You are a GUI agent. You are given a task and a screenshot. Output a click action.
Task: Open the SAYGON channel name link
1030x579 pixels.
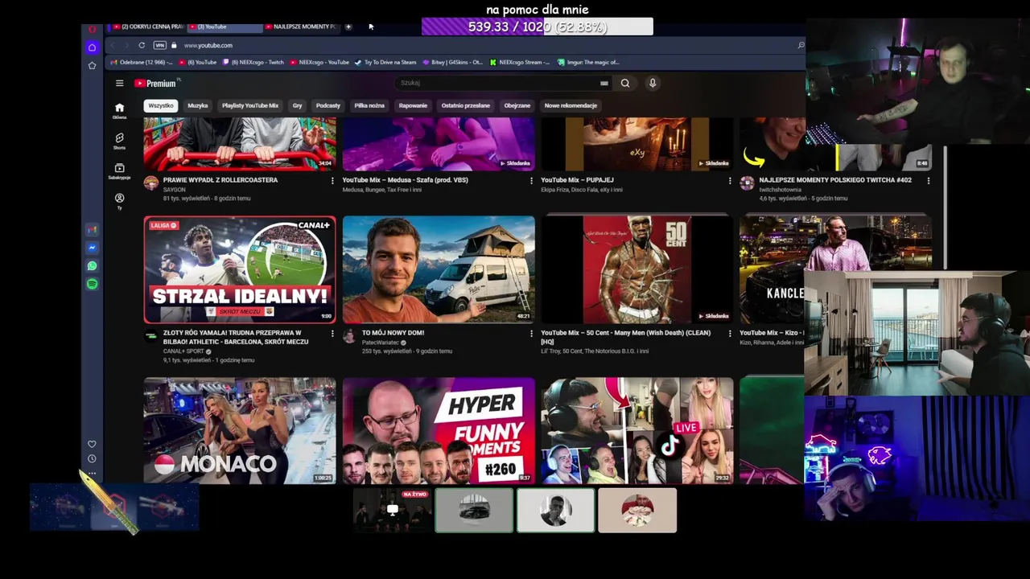(175, 190)
